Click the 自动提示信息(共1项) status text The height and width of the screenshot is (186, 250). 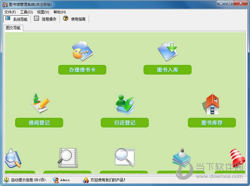pyautogui.click(x=30, y=180)
